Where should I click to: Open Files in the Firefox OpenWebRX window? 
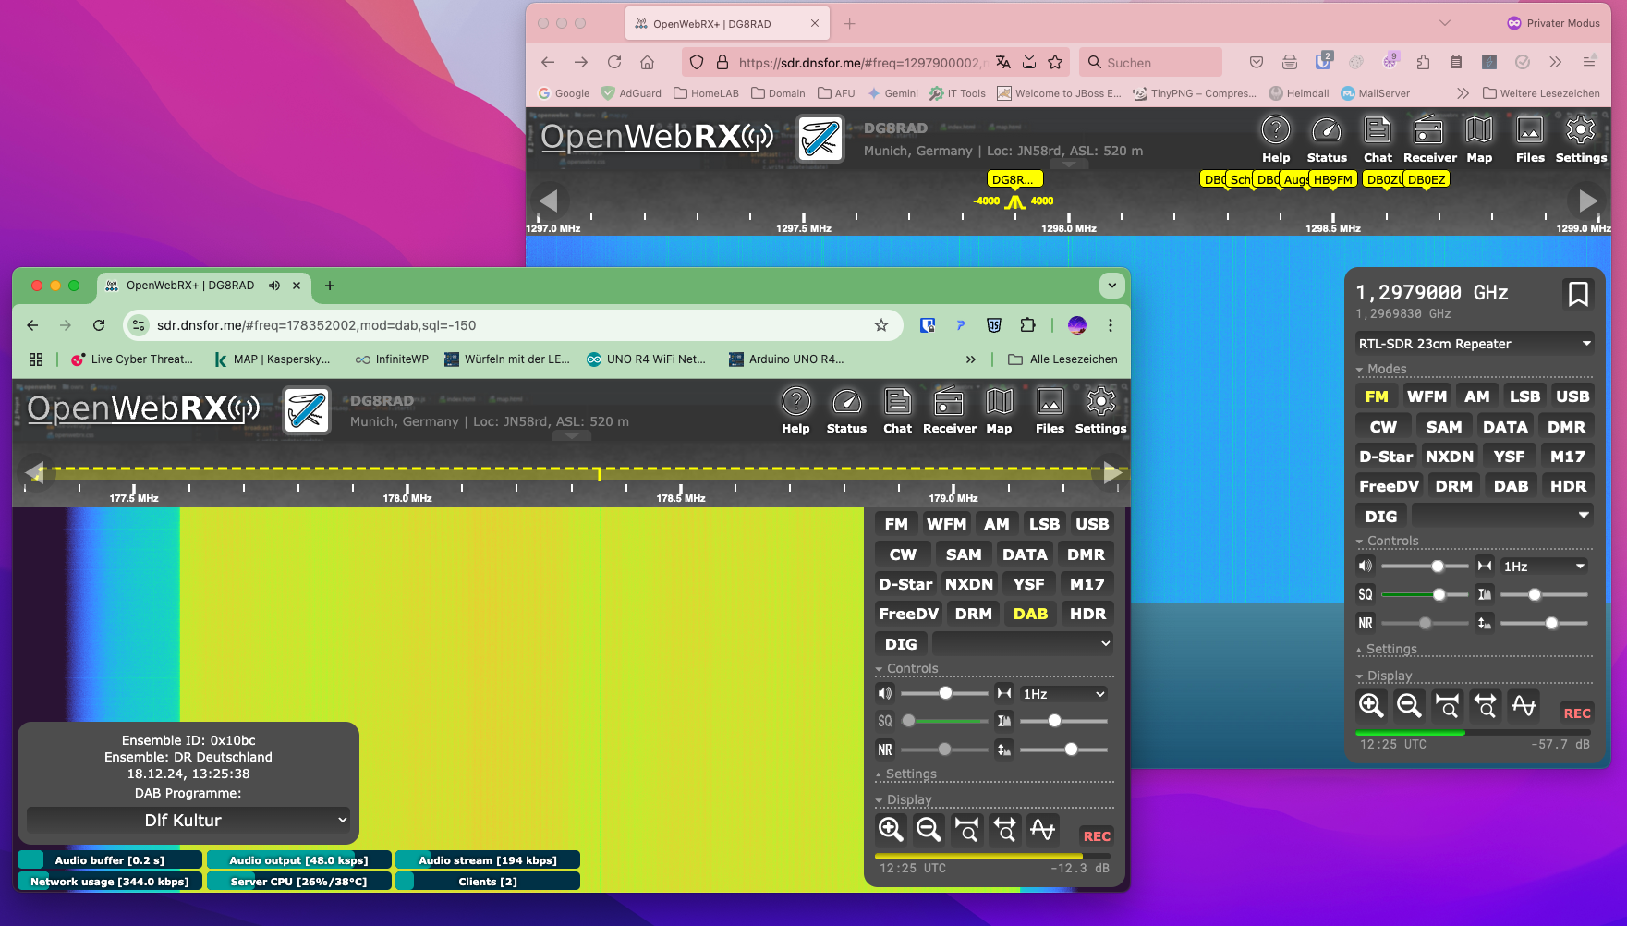coord(1530,140)
